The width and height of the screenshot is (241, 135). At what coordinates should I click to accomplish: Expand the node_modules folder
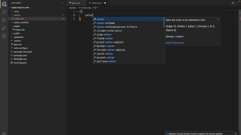coord(21,22)
